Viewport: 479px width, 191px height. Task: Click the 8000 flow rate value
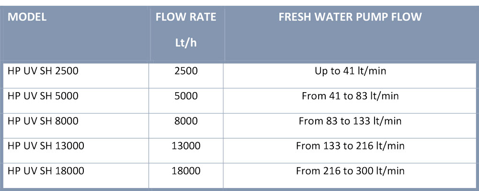coord(186,121)
